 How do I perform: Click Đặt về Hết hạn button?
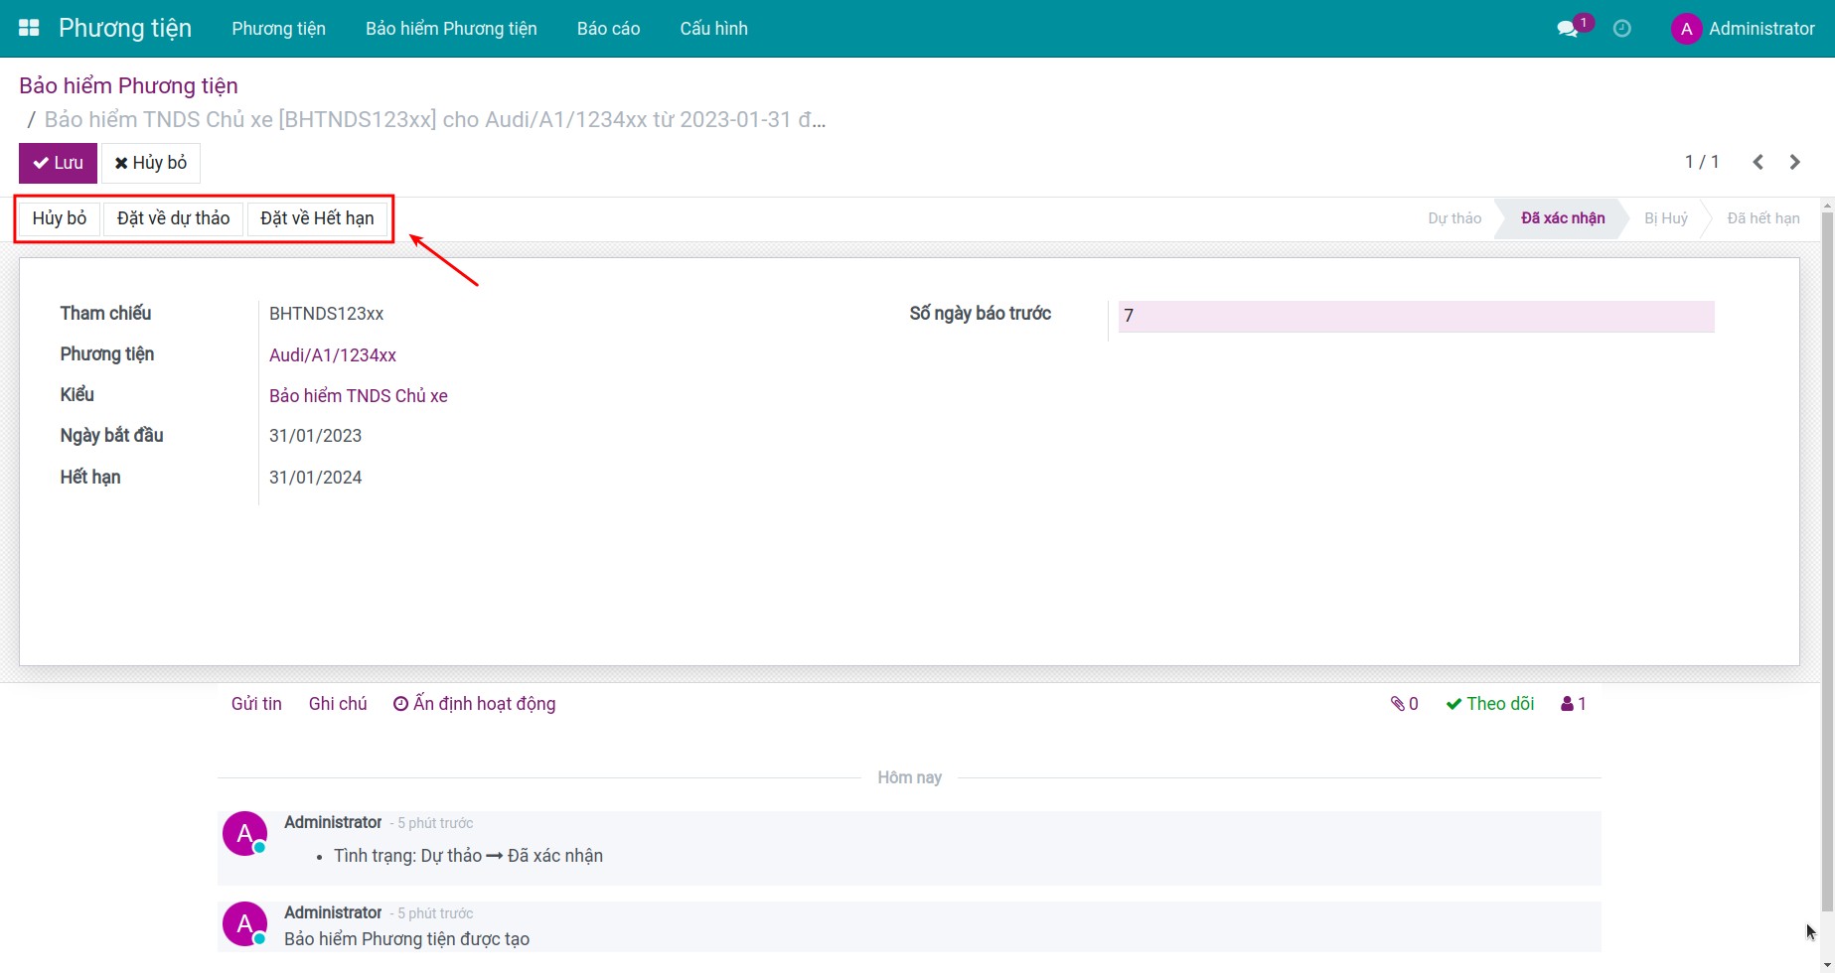[317, 218]
